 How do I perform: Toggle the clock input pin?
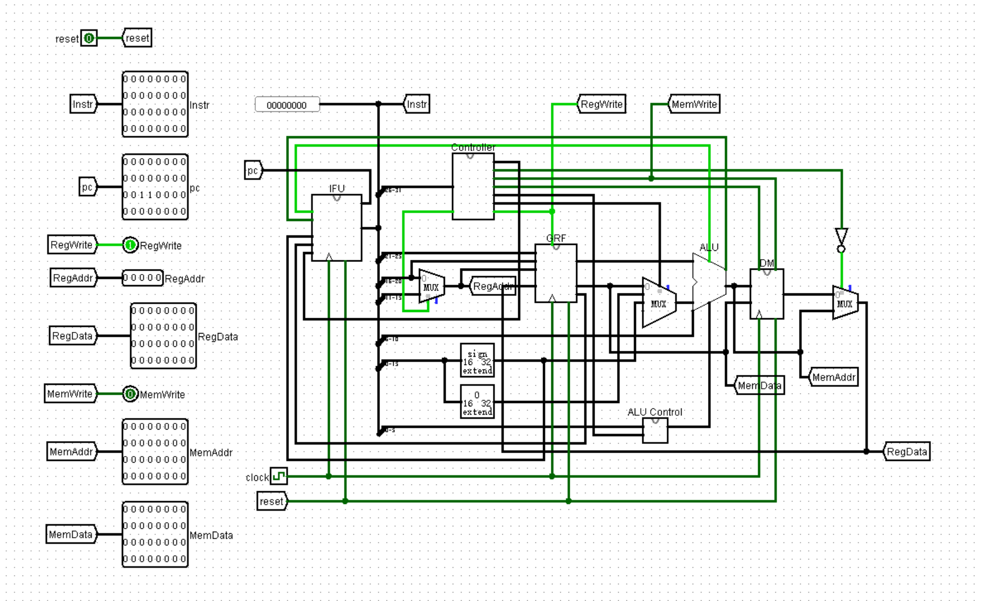[278, 476]
